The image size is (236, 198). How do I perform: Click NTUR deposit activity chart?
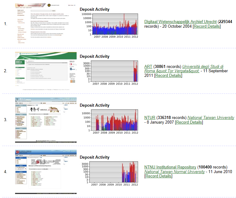(110, 122)
